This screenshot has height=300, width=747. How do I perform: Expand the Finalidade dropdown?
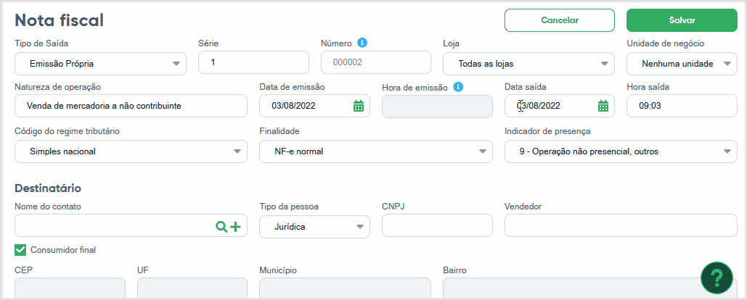pos(376,151)
